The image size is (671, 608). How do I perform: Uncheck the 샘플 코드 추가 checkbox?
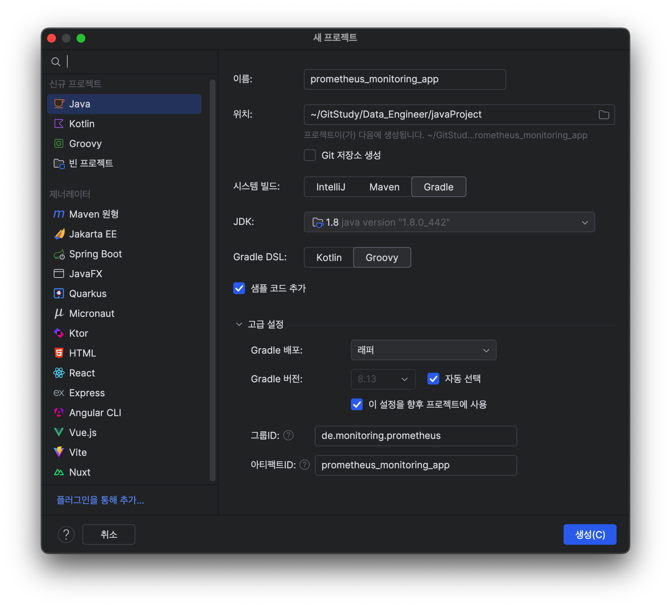(239, 288)
